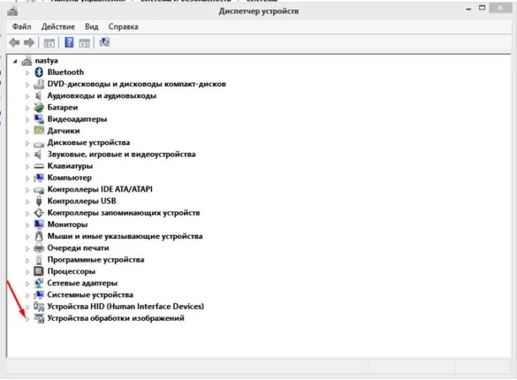This screenshot has width=517, height=380.
Task: Expand the Программные устройства node
Action: point(28,260)
